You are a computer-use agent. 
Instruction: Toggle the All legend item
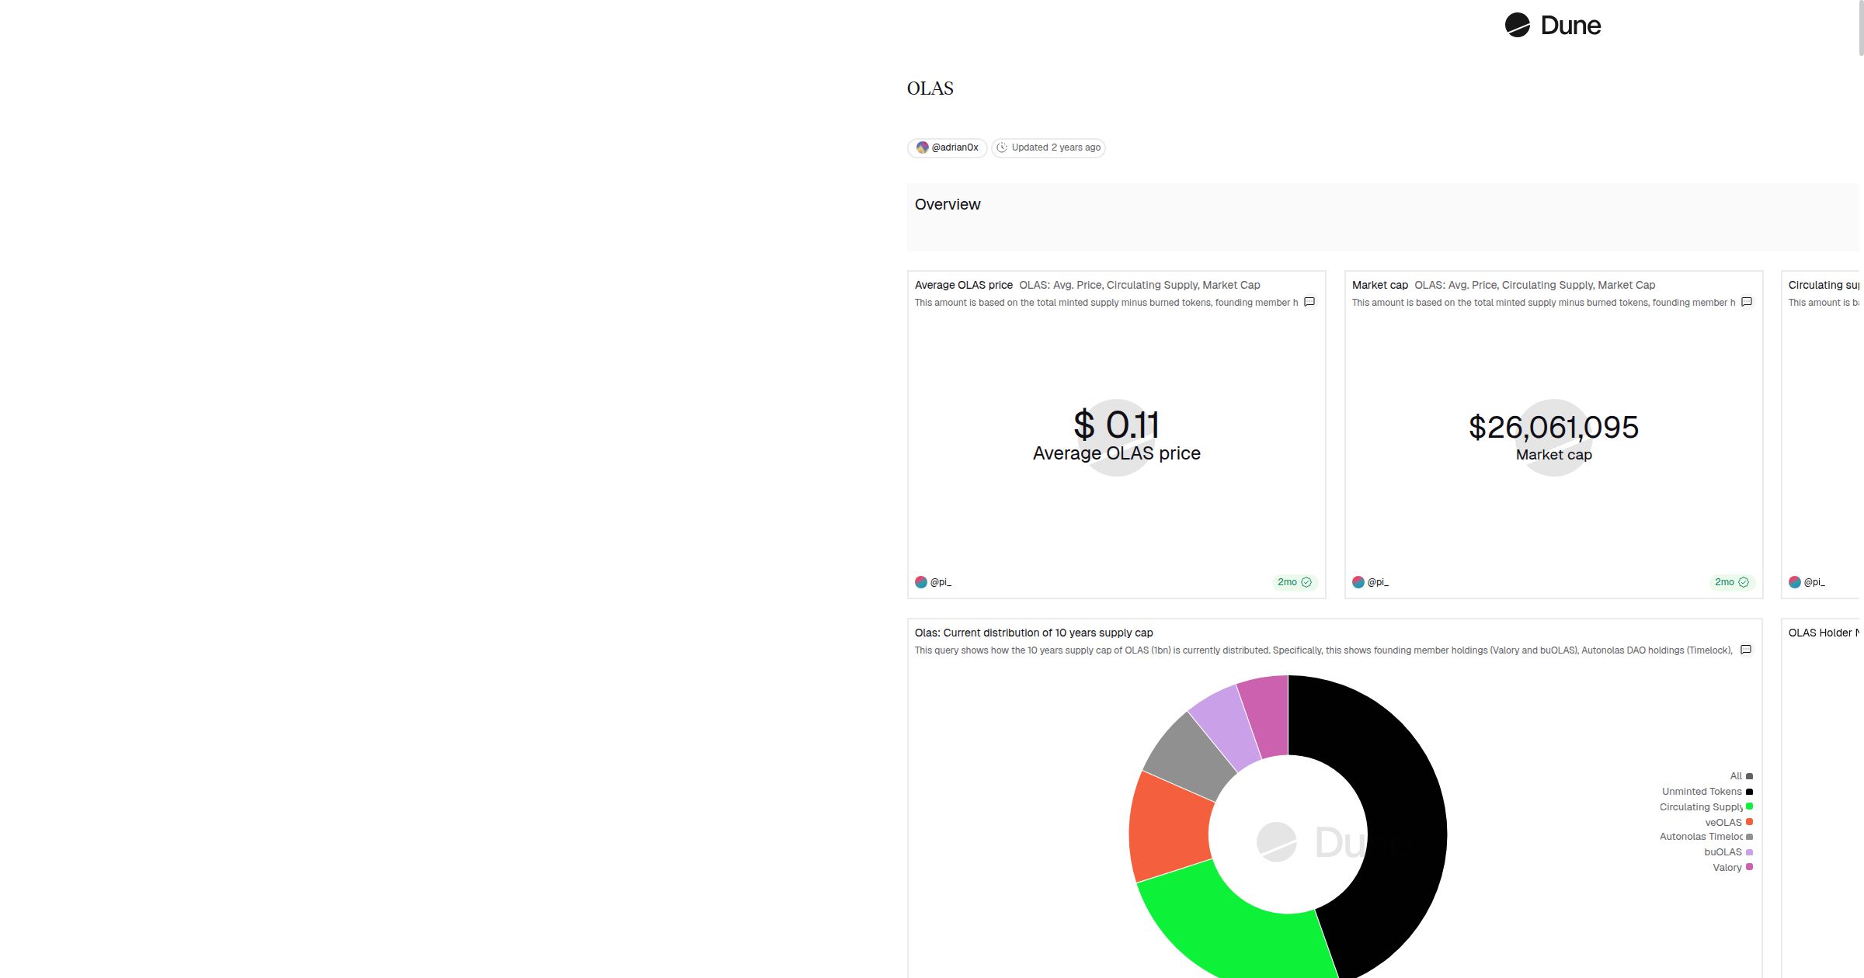(x=1736, y=776)
